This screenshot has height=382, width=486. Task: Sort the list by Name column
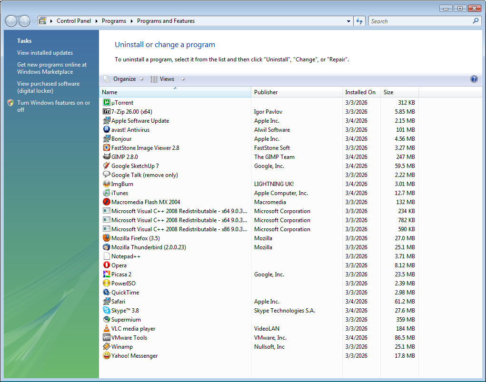pos(175,92)
